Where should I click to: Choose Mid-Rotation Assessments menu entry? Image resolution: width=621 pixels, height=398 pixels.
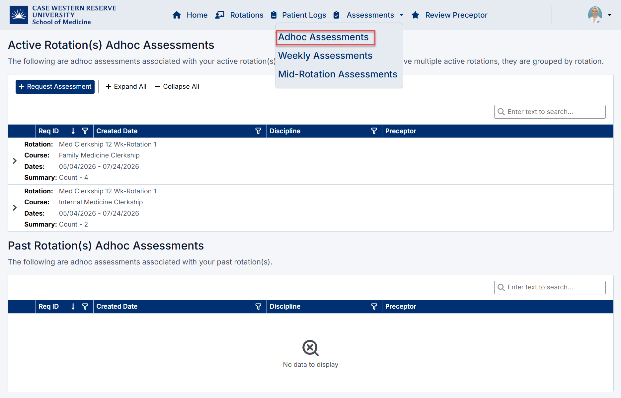(338, 74)
